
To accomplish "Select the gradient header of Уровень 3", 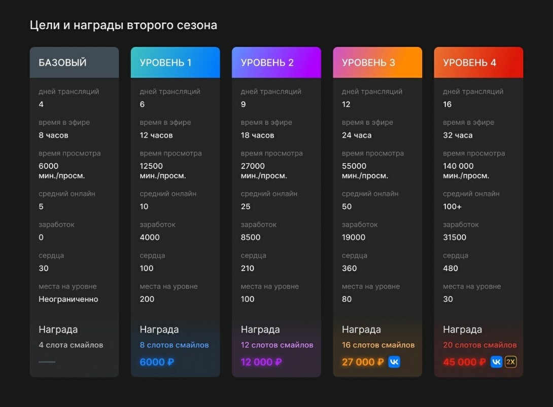I will 377,62.
